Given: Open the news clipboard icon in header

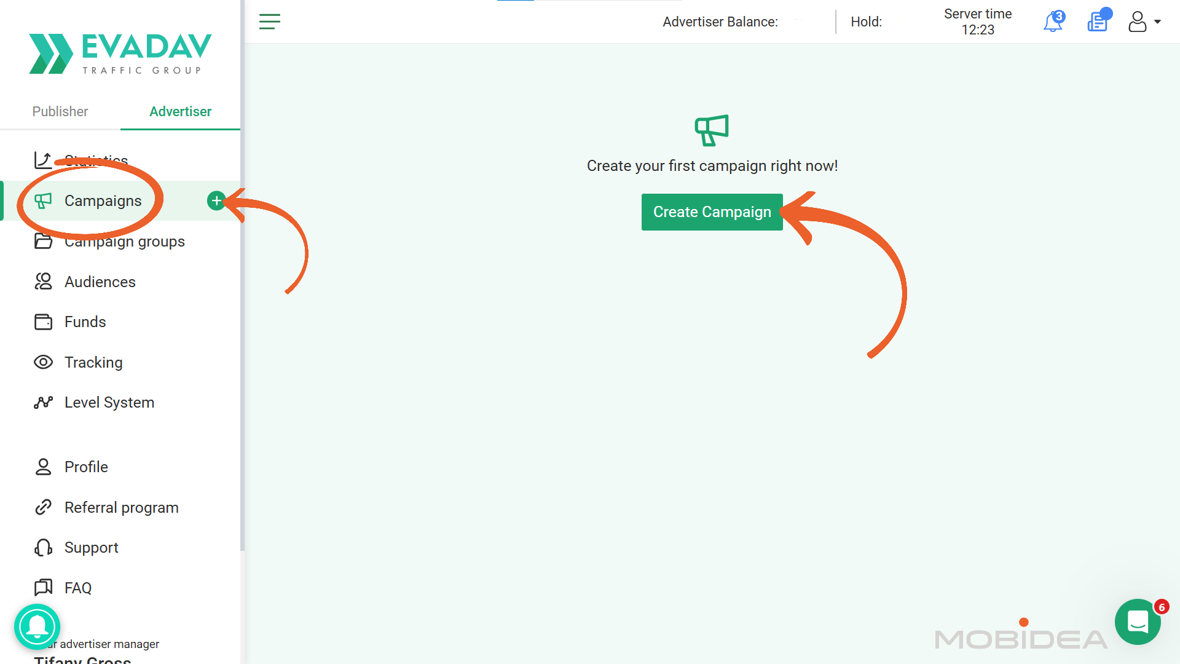Looking at the screenshot, I should [x=1098, y=22].
